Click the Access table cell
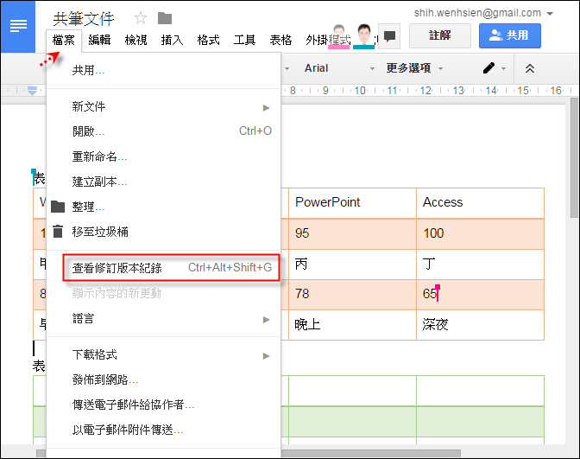The image size is (580, 459). [x=480, y=203]
